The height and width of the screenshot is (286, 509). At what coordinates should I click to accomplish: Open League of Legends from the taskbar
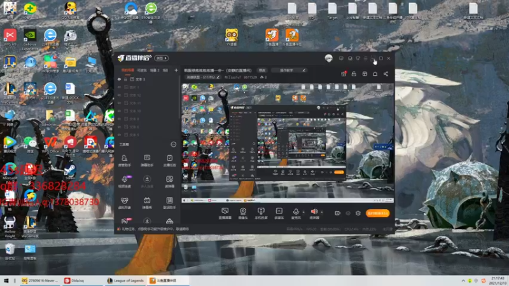[x=125, y=280]
